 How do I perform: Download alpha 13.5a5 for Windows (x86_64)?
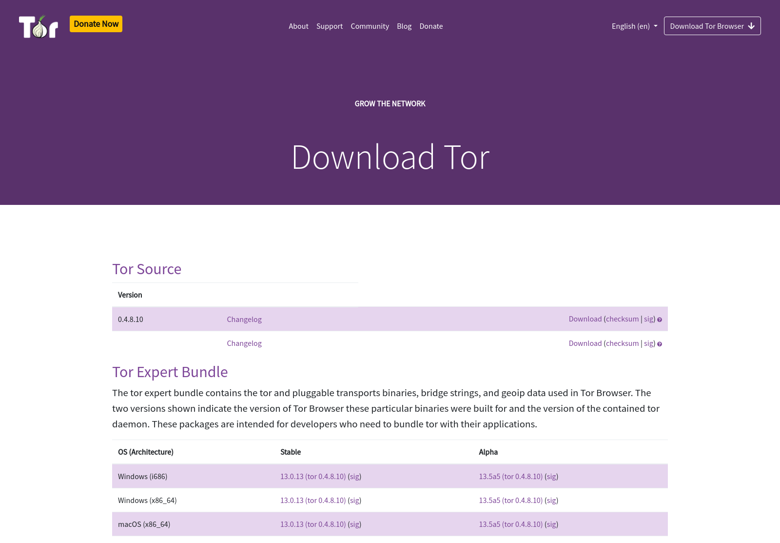click(510, 501)
